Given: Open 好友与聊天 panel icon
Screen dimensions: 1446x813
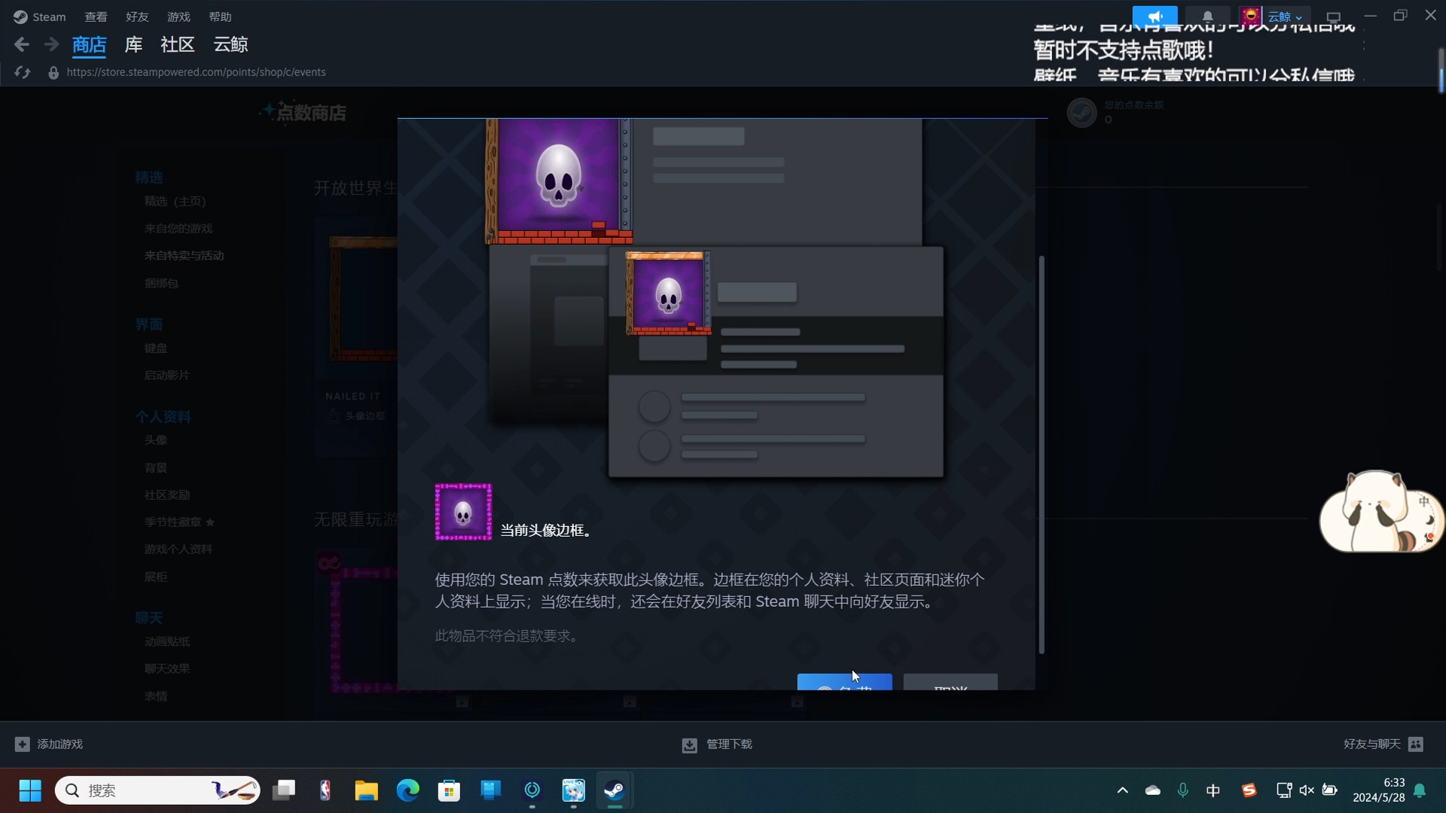Looking at the screenshot, I should click(x=1417, y=744).
